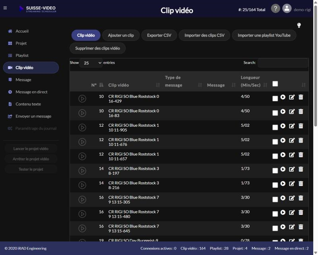The height and width of the screenshot is (255, 318).
Task: Click Supprimer des clips vidéo button
Action: 97,48
